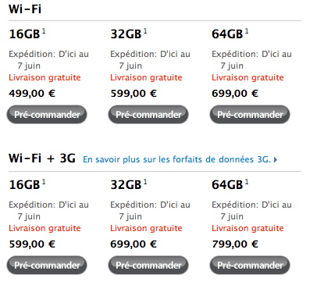
Task: Open footnote 1 beside Wi-Fi 64GB heading
Action: tap(247, 31)
